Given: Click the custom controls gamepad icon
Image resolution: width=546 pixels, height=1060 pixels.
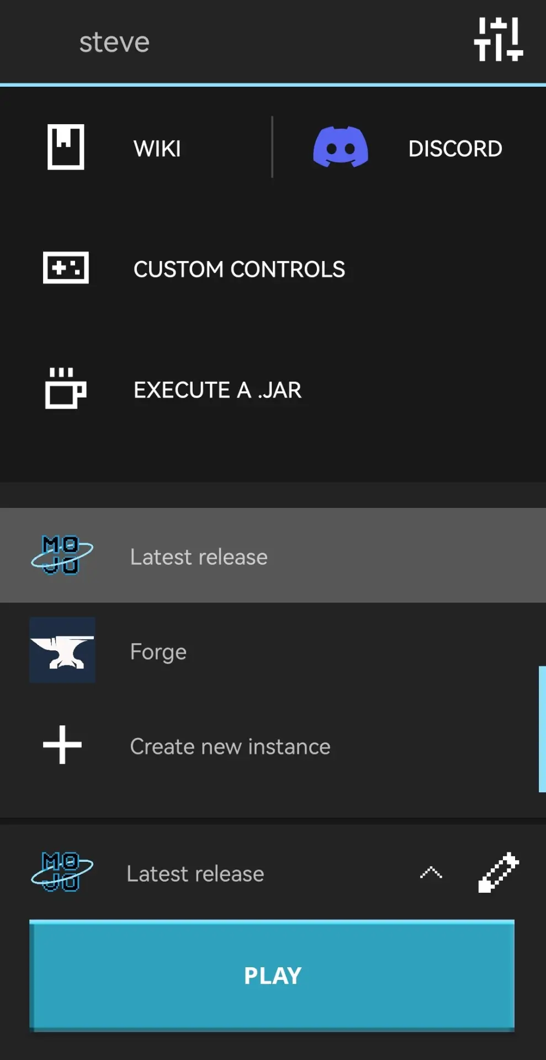Looking at the screenshot, I should [x=66, y=268].
